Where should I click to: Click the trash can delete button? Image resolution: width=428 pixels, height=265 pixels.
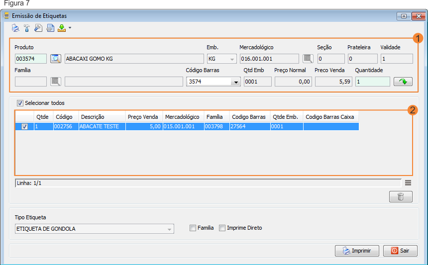(x=401, y=197)
